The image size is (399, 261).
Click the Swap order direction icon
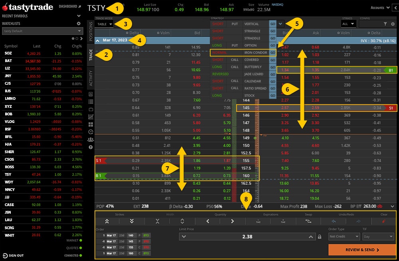[x=308, y=221]
